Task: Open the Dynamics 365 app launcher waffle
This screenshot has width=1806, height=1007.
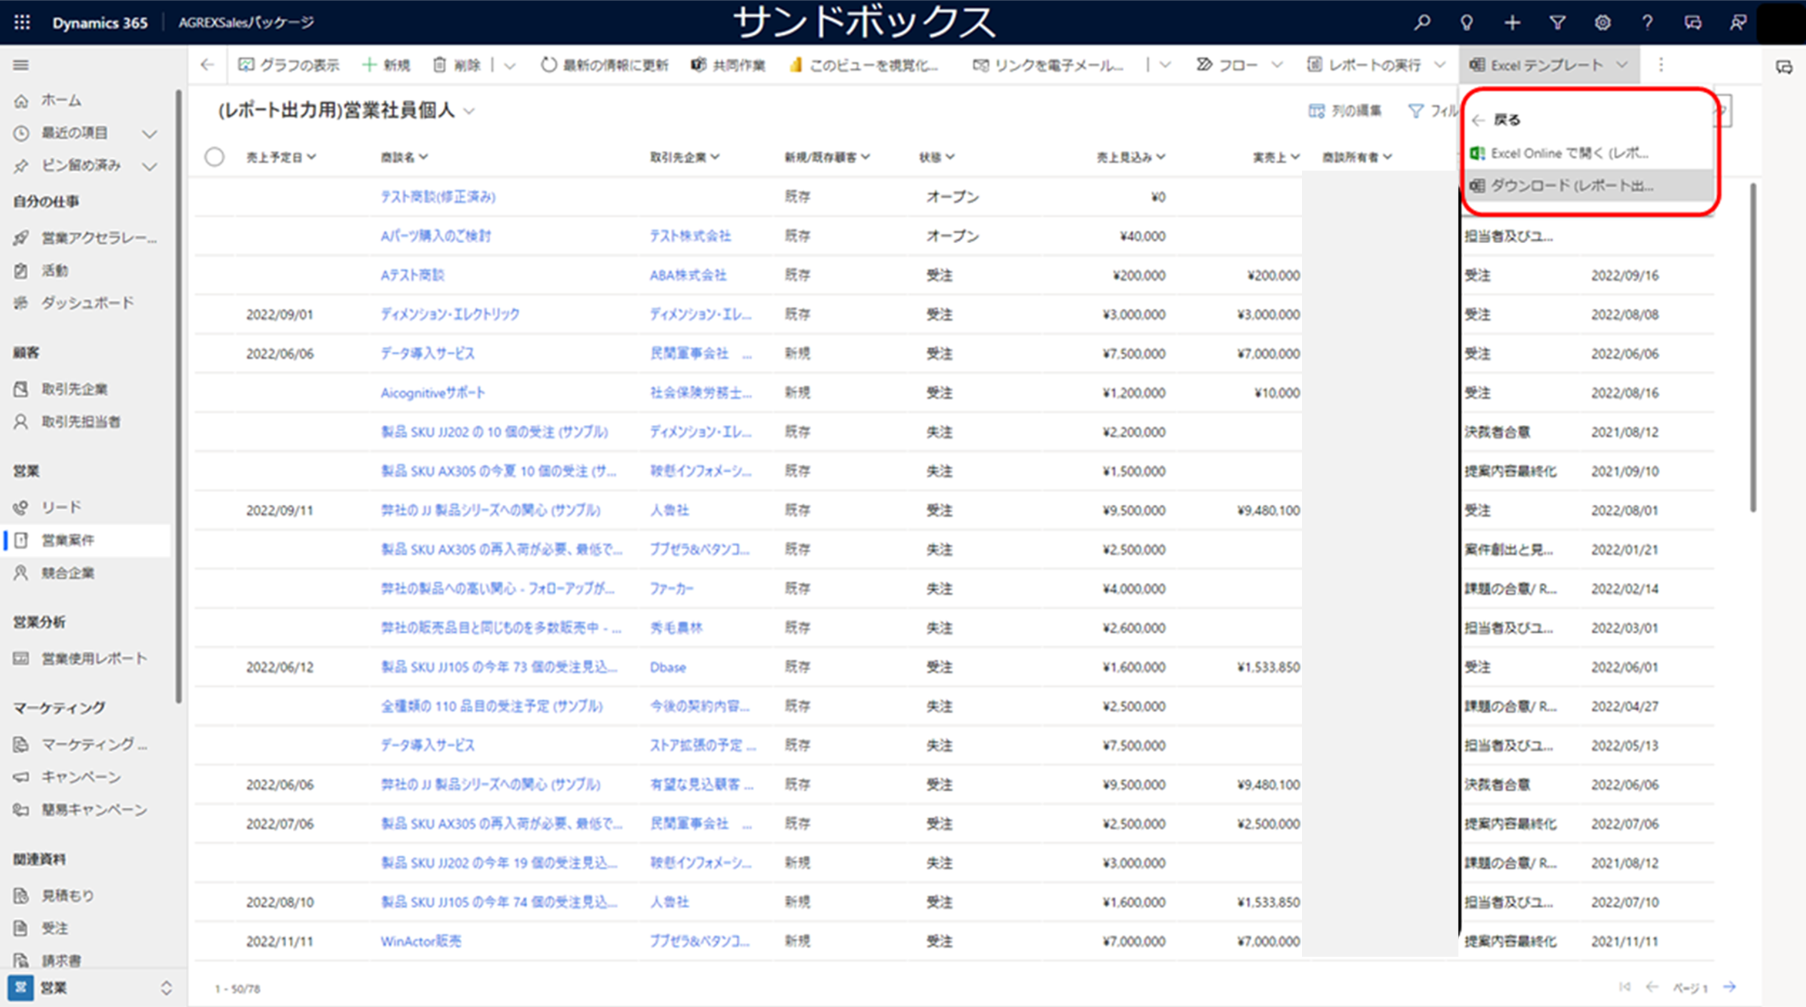Action: click(x=22, y=22)
